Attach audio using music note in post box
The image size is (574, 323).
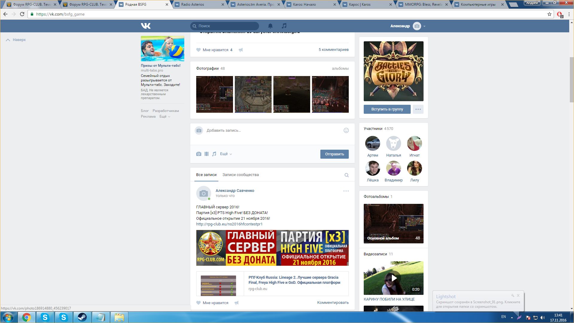coord(214,154)
